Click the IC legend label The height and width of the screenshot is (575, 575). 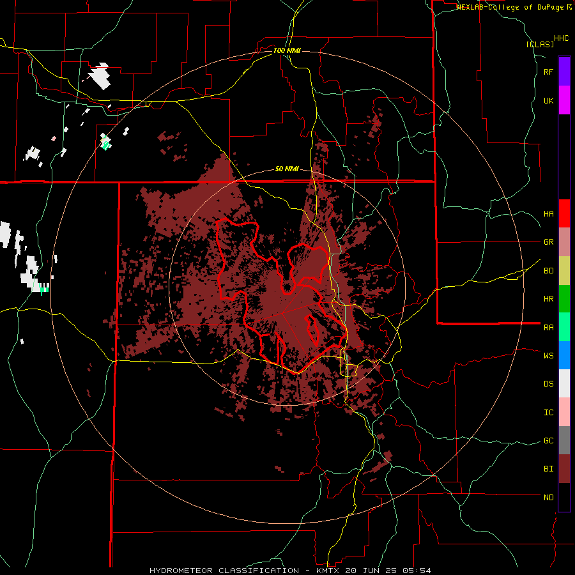tap(548, 413)
